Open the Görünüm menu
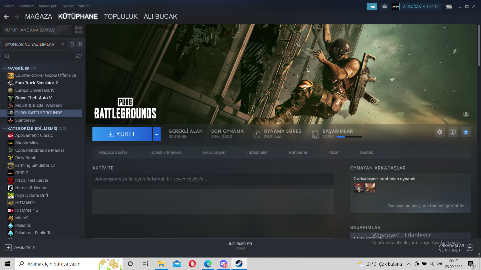 [27, 6]
